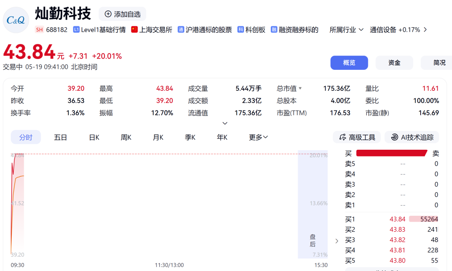The height and width of the screenshot is (271, 452).
Task: Click the 科 科创板 badge icon
Action: tap(240, 30)
